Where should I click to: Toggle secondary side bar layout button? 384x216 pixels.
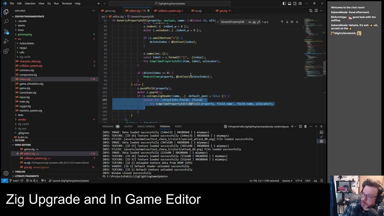(295, 3)
